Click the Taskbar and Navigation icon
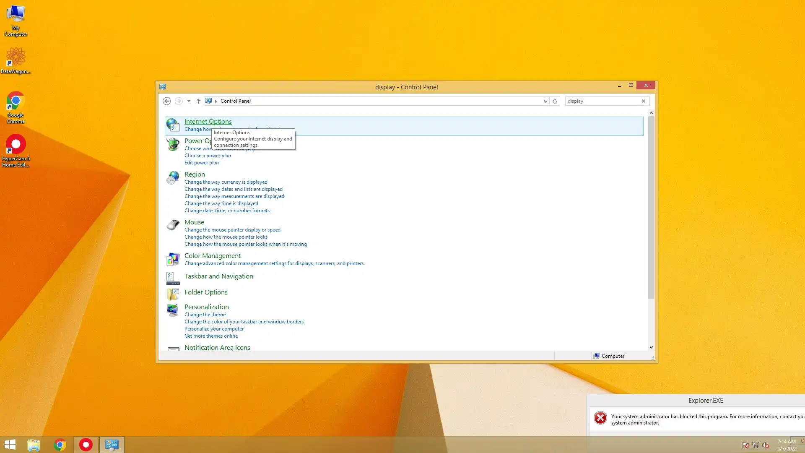Screen dimensions: 805x453 pos(173,278)
